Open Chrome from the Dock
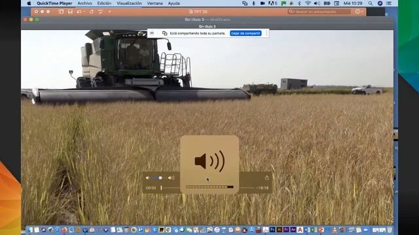The height and width of the screenshot is (235, 419). (x=168, y=230)
